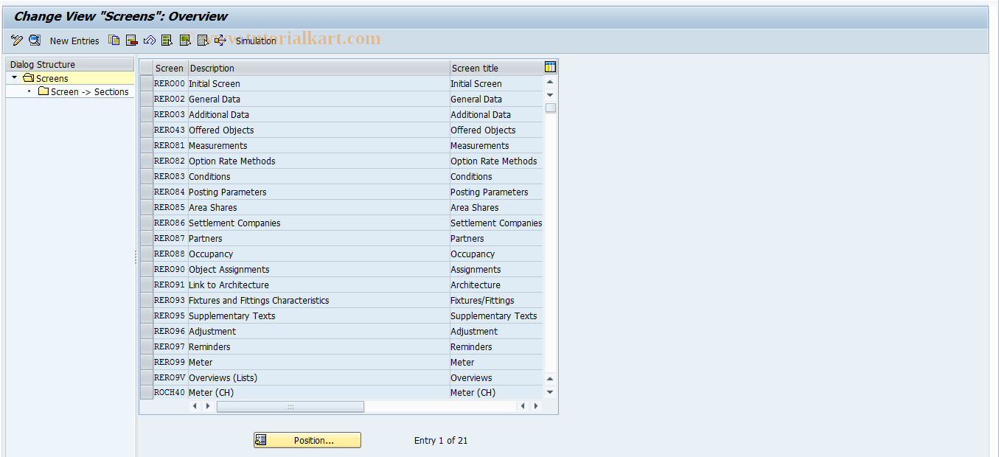Click the vertical scrollbar thumb

(551, 108)
